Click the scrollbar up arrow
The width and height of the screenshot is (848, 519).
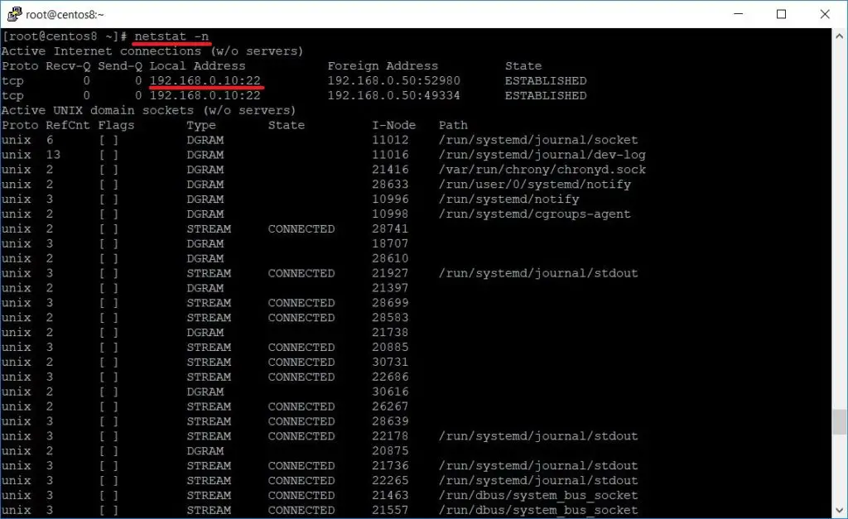tap(837, 36)
